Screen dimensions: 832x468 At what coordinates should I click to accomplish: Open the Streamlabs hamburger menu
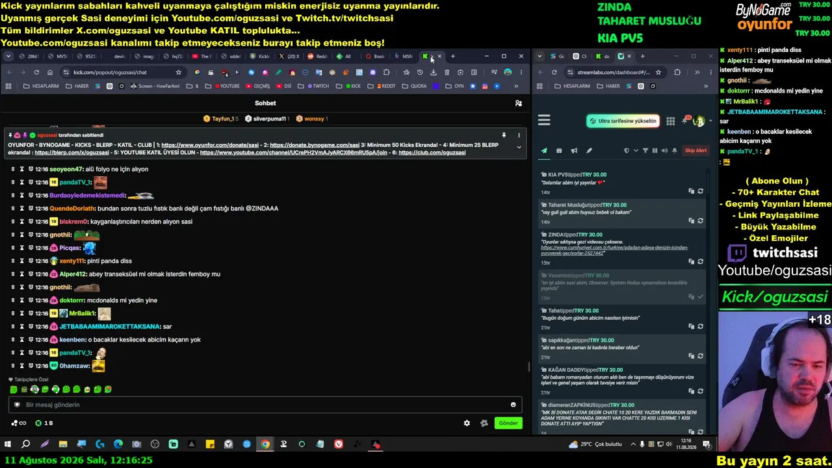544,120
